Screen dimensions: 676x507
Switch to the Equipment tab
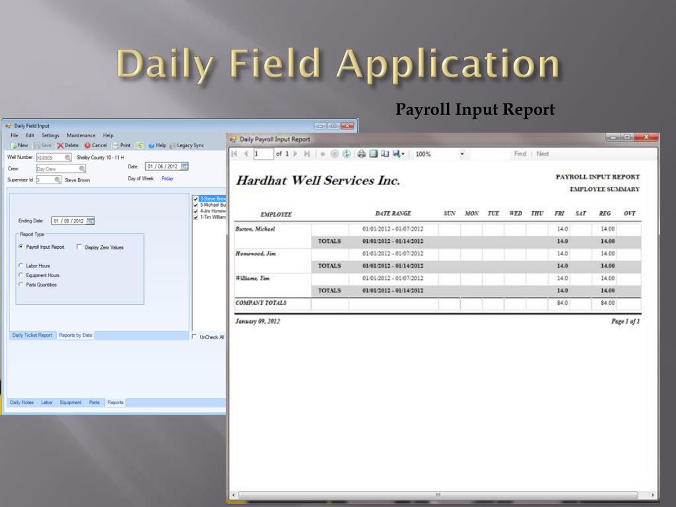[x=71, y=402]
